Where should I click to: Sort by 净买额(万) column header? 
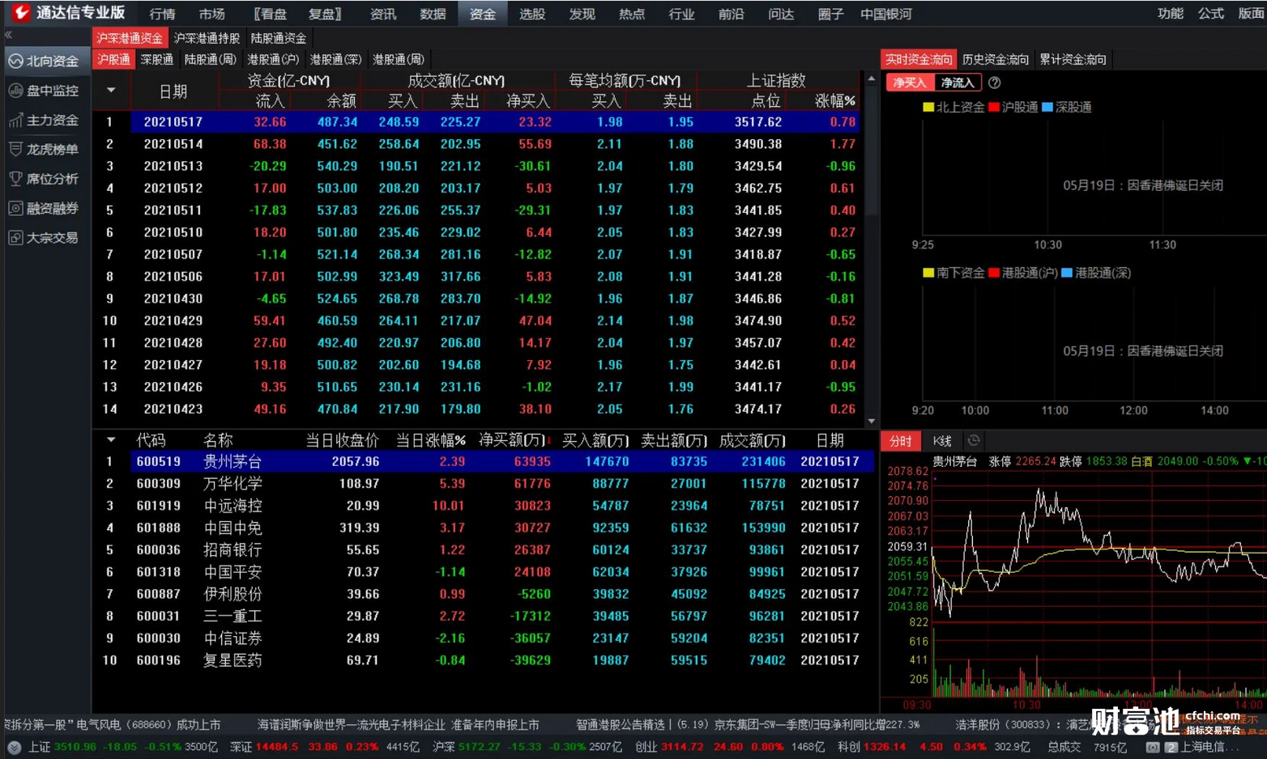click(514, 440)
